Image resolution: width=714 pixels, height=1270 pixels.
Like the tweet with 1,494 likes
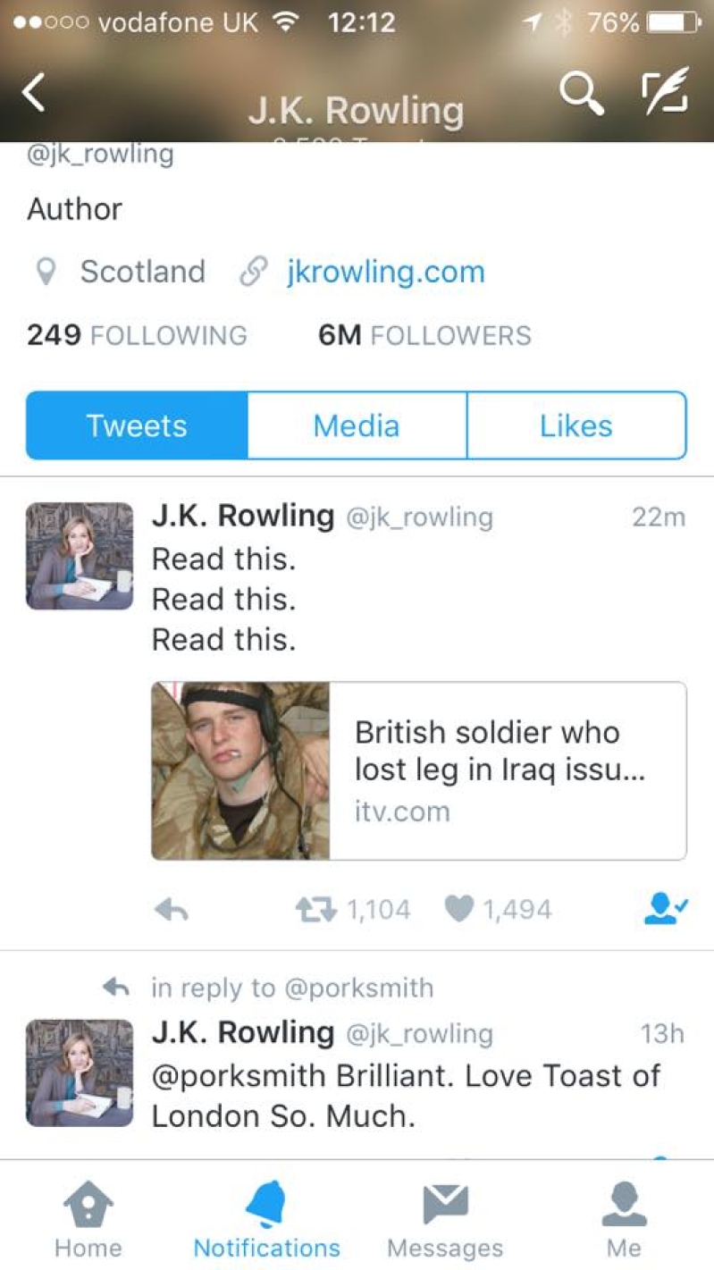[458, 910]
